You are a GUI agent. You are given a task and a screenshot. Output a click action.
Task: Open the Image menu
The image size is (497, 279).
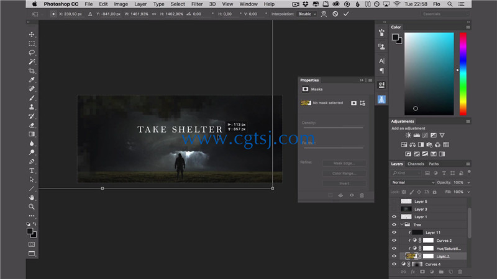121,4
